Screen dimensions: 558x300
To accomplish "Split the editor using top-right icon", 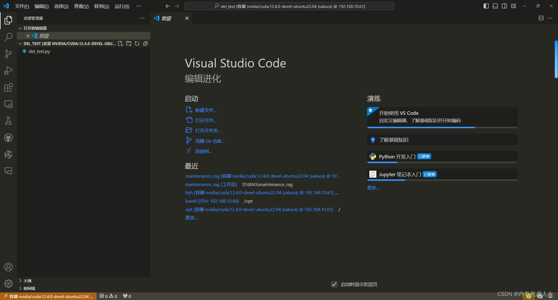I will (541, 18).
